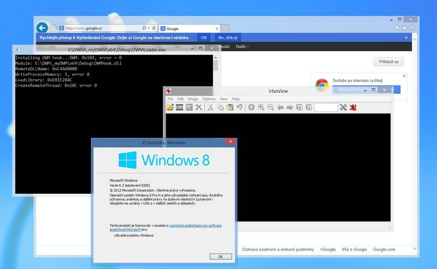Click the IrfanView title bar app icon

point(169,91)
